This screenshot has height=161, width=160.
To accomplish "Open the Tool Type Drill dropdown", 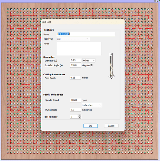I will [73, 39].
